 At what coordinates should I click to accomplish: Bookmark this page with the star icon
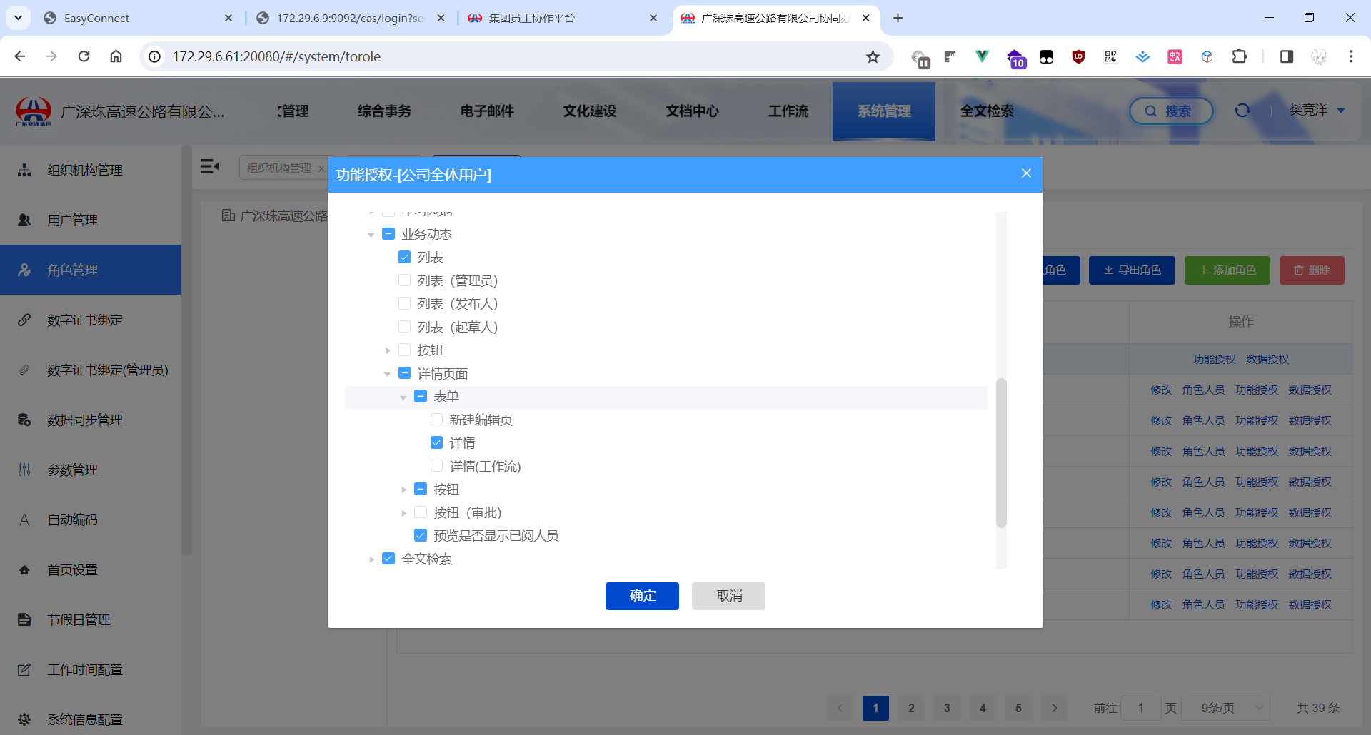click(873, 56)
